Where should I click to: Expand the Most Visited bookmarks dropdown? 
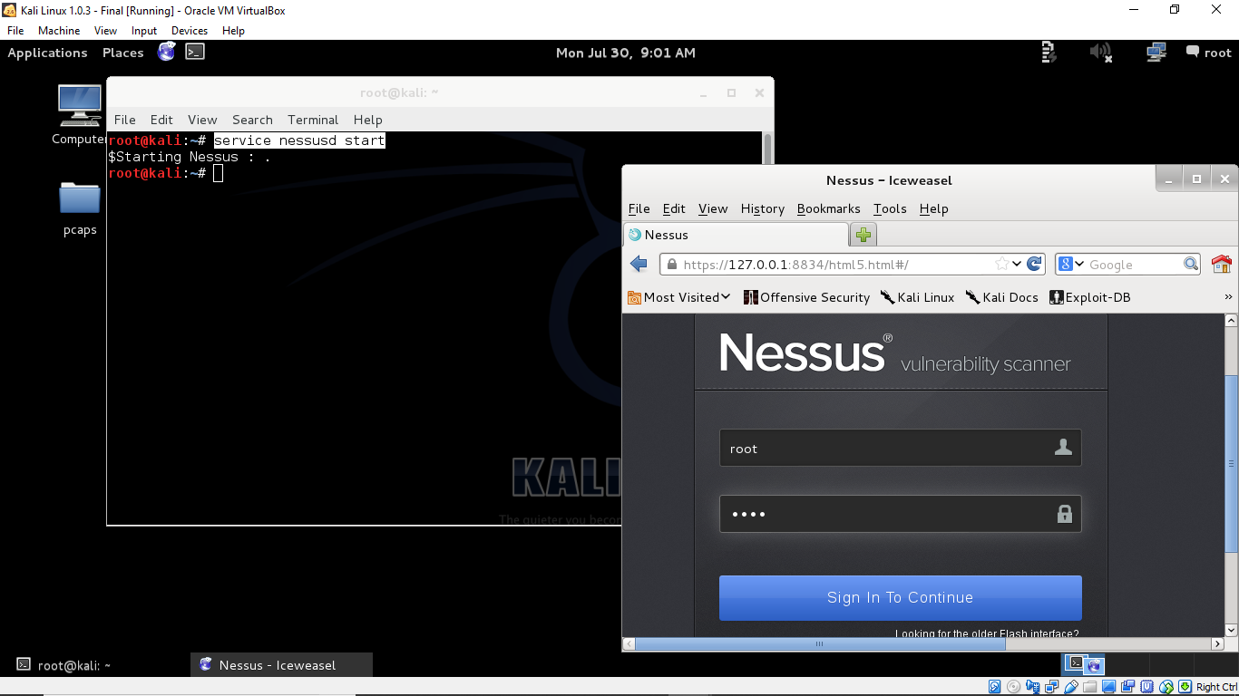pyautogui.click(x=679, y=297)
